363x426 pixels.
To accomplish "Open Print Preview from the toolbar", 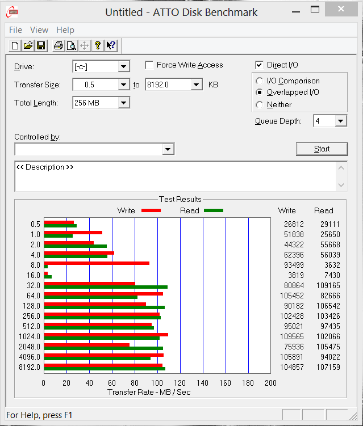I will 71,46.
